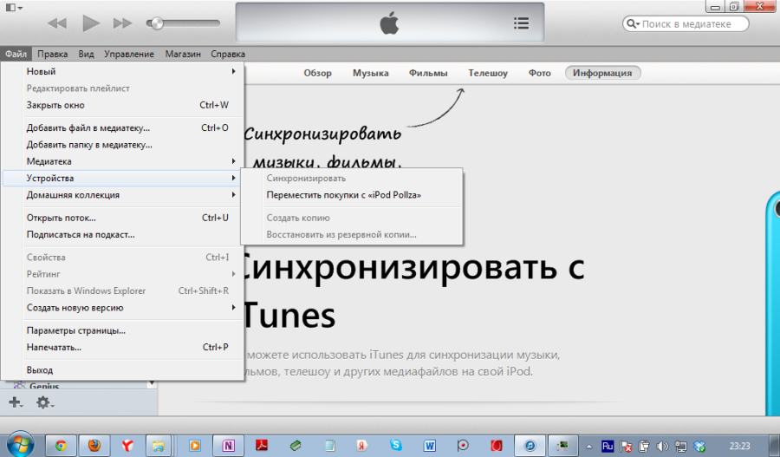
Task: Click the play button
Action: coord(90,23)
